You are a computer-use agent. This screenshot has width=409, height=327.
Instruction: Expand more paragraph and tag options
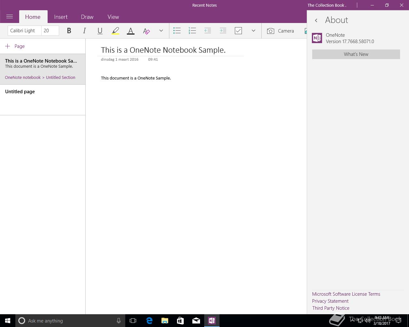(x=253, y=31)
